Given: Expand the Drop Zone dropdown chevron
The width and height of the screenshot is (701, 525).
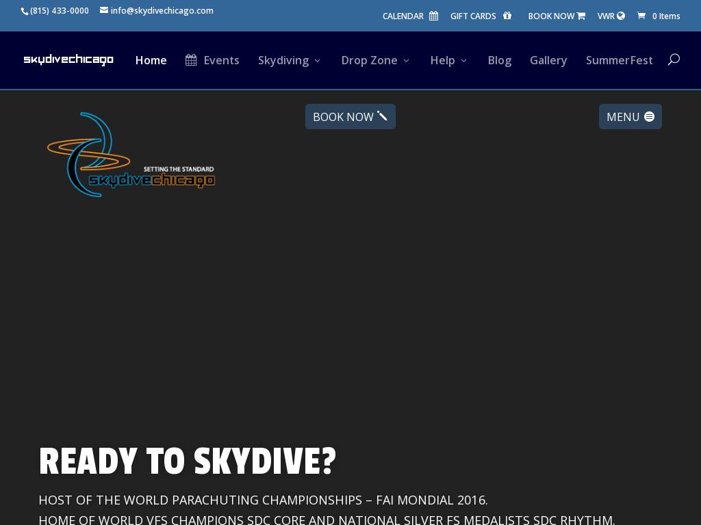Looking at the screenshot, I should 407,61.
